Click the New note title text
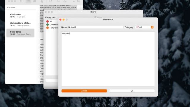The width and height of the screenshot is (190, 107). click(108, 20)
